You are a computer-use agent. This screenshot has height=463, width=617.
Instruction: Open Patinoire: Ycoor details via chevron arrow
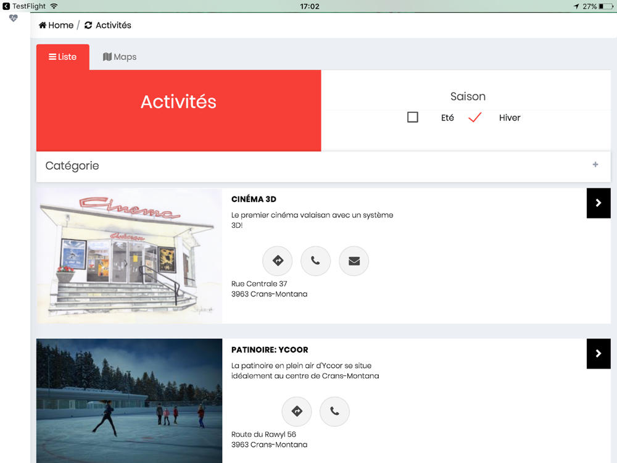[598, 354]
